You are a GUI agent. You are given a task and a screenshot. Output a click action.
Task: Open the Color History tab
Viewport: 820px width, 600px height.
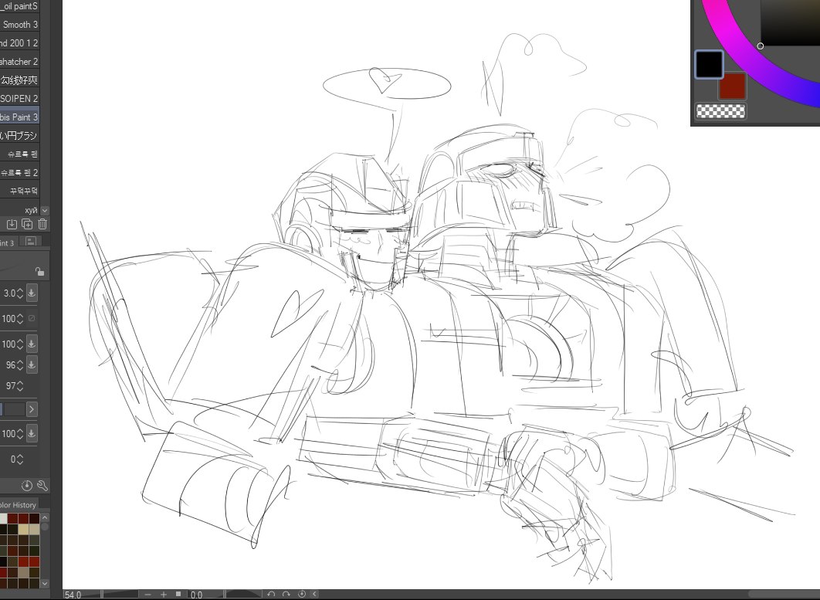tap(19, 505)
